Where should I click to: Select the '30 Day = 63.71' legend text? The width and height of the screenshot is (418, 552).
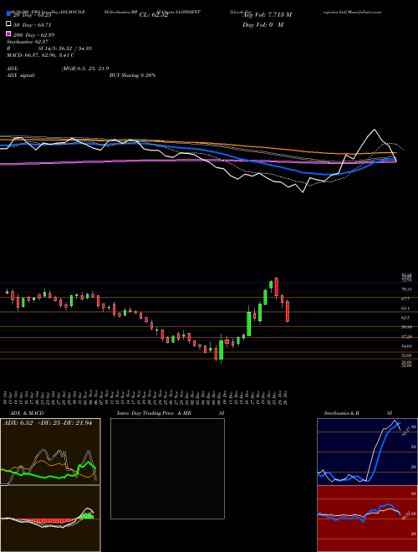(x=33, y=25)
